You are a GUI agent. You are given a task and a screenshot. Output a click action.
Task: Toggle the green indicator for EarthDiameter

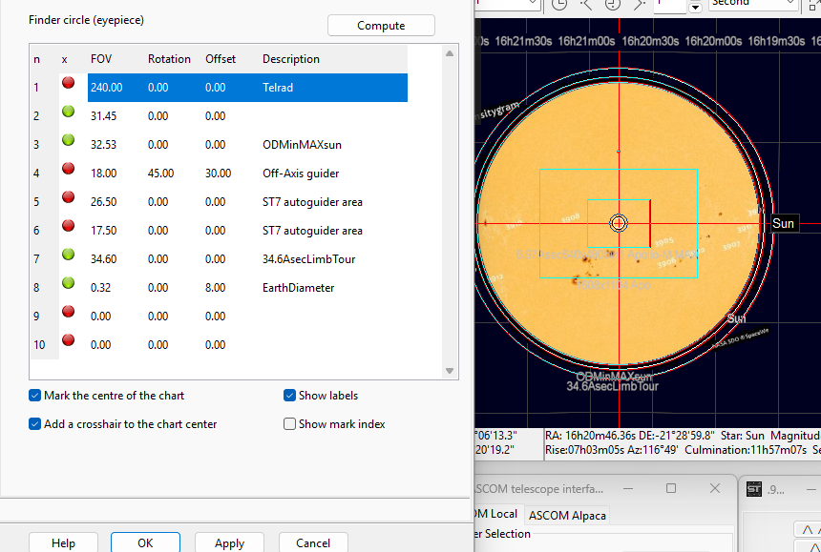(x=68, y=283)
